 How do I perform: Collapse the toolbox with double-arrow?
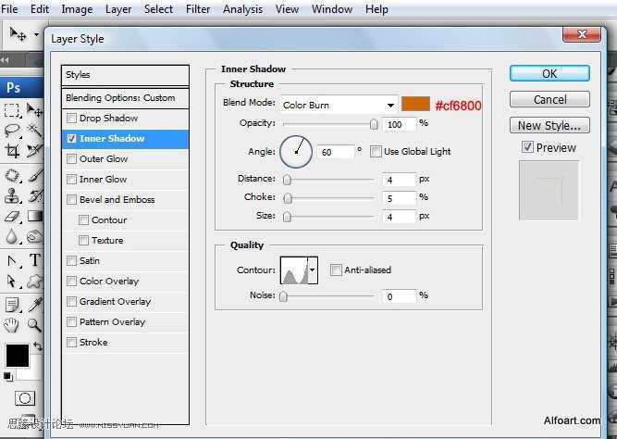(5, 60)
